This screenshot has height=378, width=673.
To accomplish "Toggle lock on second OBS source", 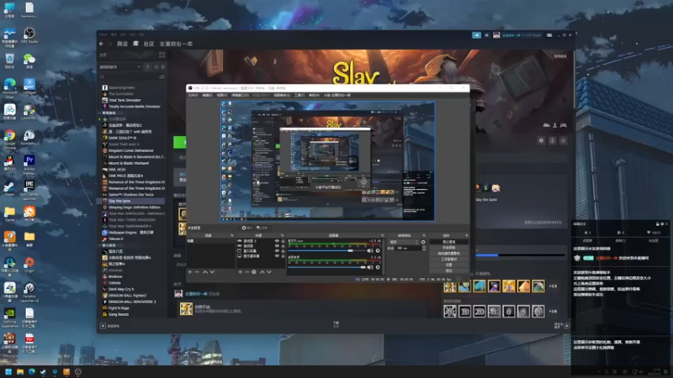I will pos(283,246).
